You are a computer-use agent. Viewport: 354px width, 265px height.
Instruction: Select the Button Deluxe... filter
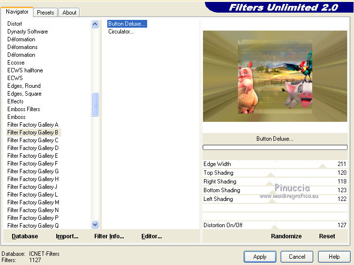tap(127, 24)
